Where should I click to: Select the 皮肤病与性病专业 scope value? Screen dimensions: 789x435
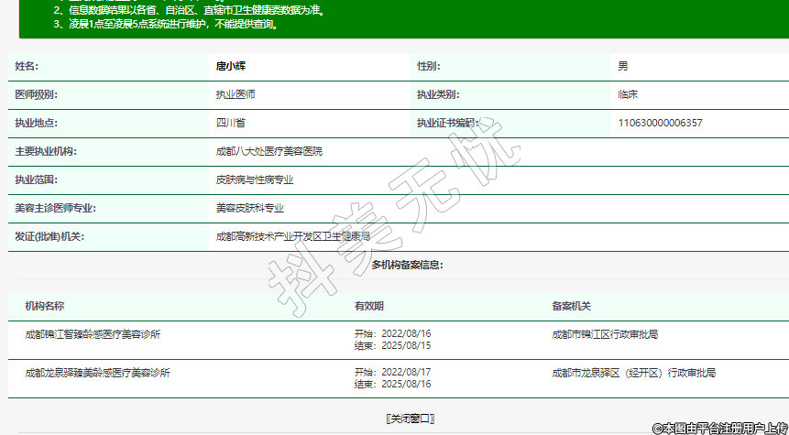[x=255, y=180]
